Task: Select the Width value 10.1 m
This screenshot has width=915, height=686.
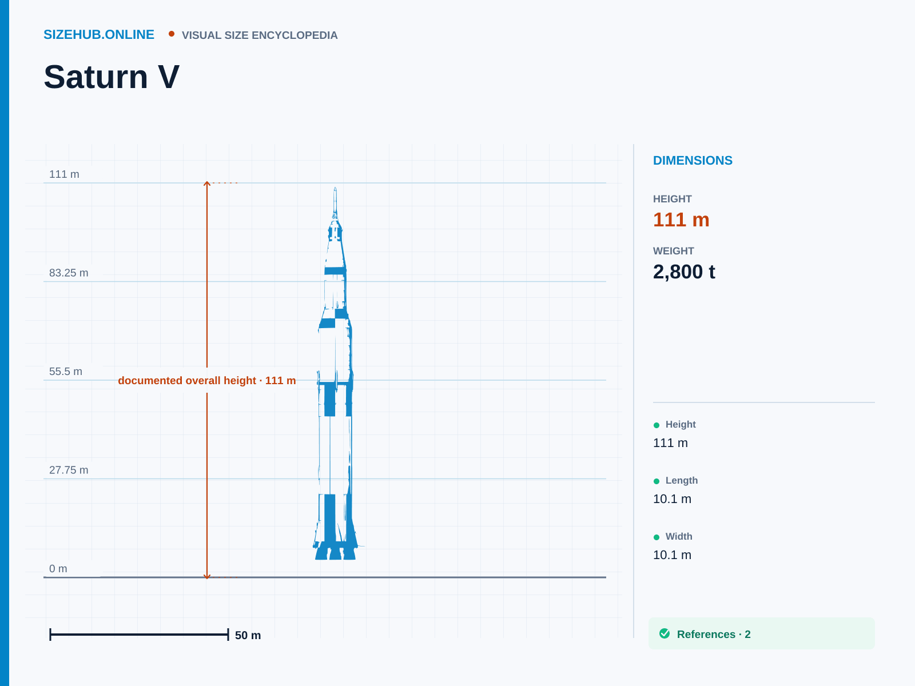Action: pos(672,555)
